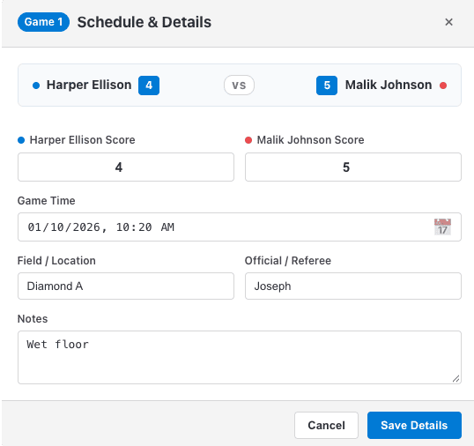Open the calendar date picker icon
Image resolution: width=474 pixels, height=446 pixels.
(x=442, y=227)
